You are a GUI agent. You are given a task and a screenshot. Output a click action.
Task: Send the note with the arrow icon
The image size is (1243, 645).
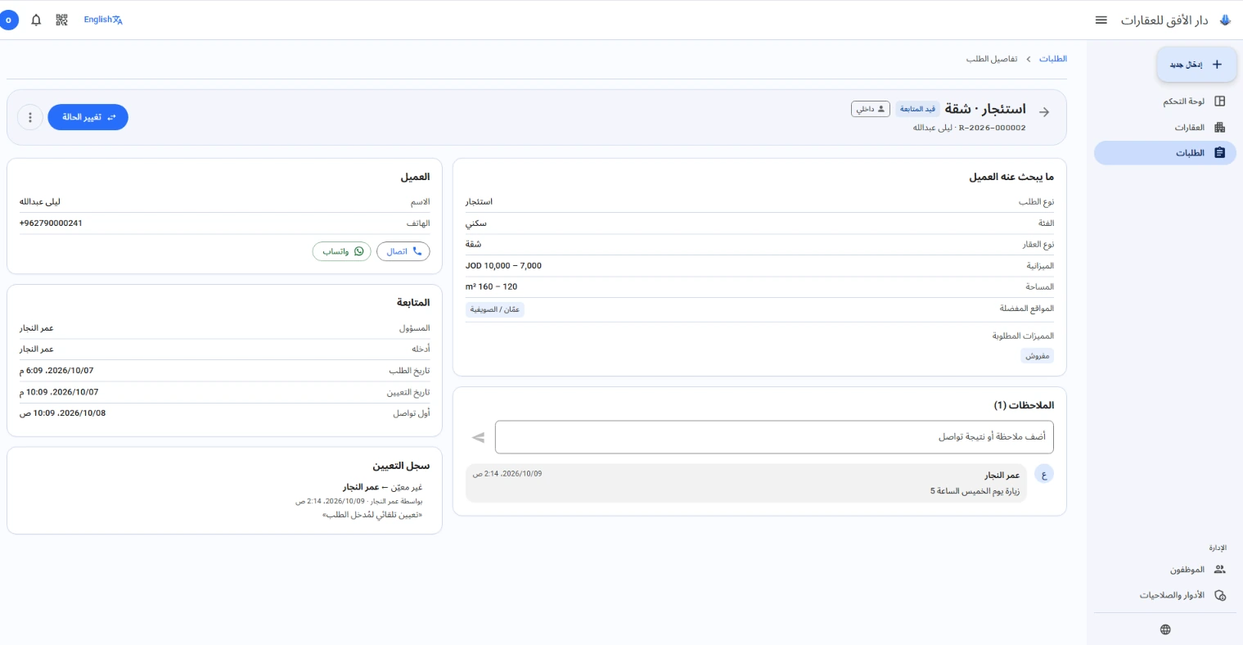[x=479, y=438]
